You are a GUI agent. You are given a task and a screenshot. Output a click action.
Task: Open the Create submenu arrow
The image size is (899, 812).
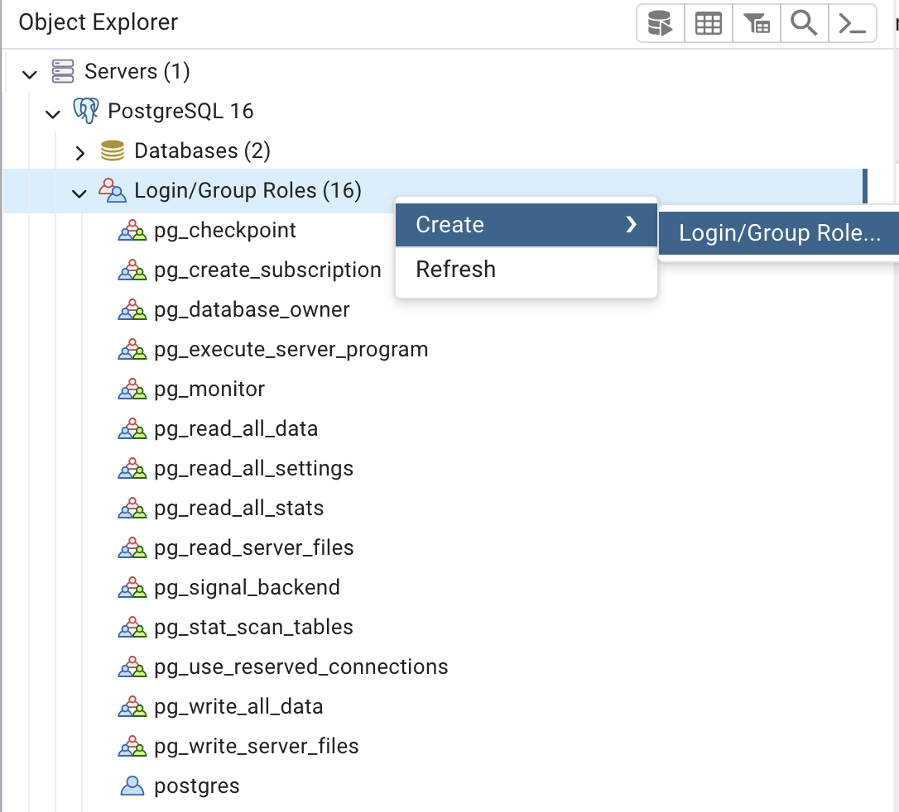point(632,224)
